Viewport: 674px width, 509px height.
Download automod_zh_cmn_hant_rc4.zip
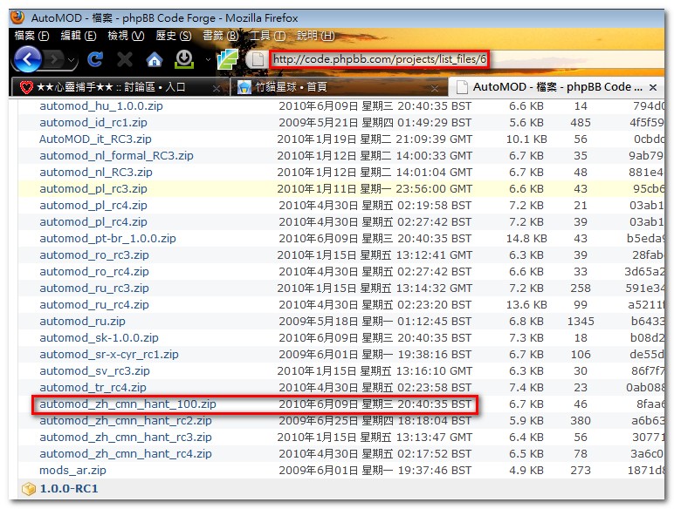point(126,454)
